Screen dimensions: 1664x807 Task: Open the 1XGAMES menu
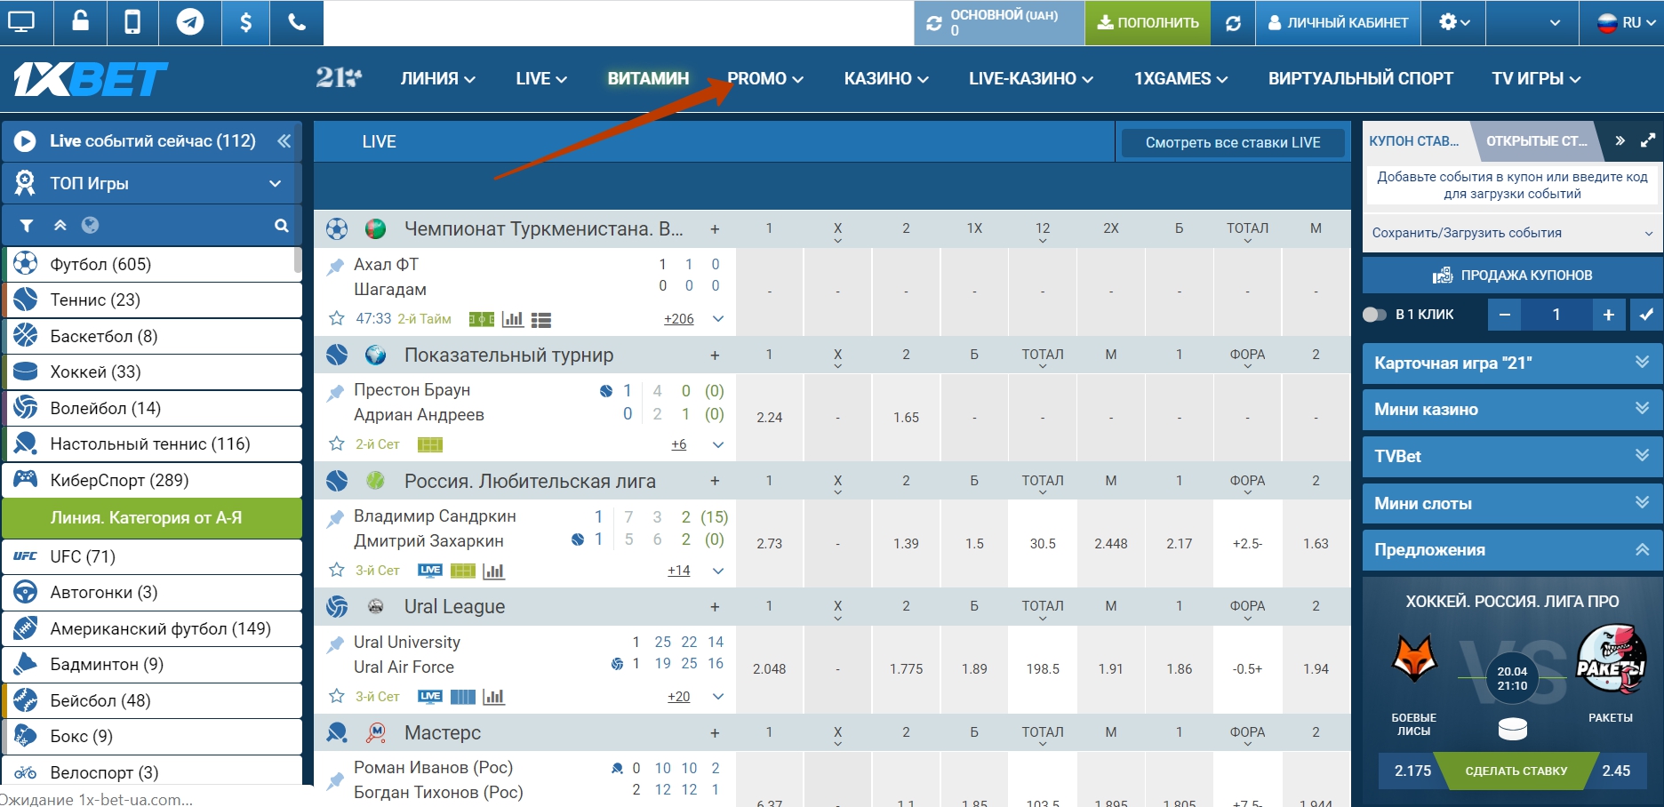click(x=1180, y=78)
